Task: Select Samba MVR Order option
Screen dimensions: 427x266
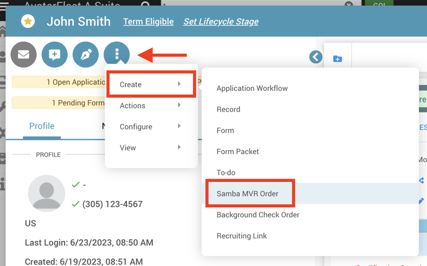Action: pos(248,194)
